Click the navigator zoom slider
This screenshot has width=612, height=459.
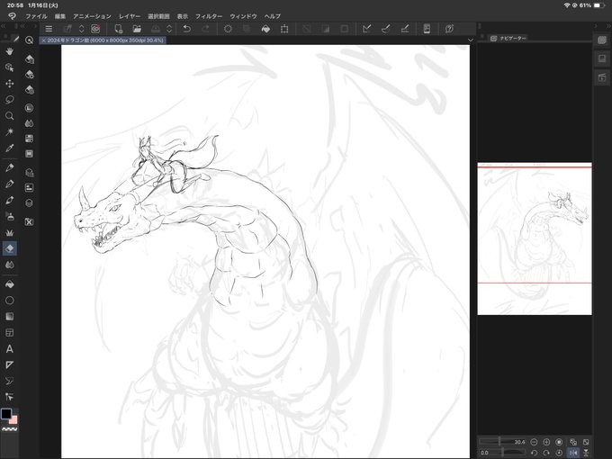[x=503, y=442]
